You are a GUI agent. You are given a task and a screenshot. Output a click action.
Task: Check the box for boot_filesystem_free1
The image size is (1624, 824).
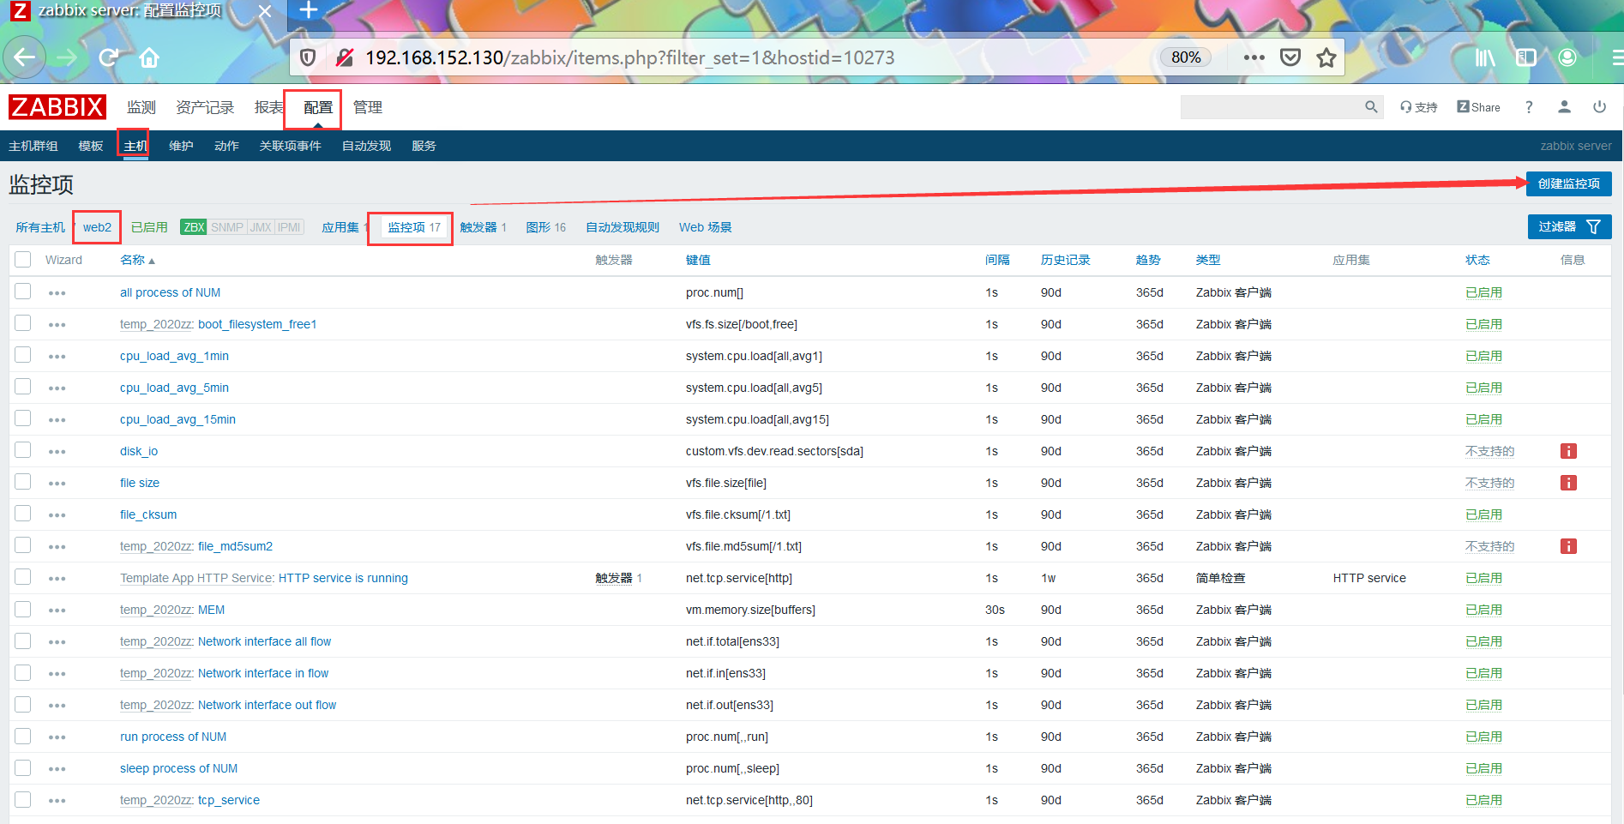click(23, 322)
